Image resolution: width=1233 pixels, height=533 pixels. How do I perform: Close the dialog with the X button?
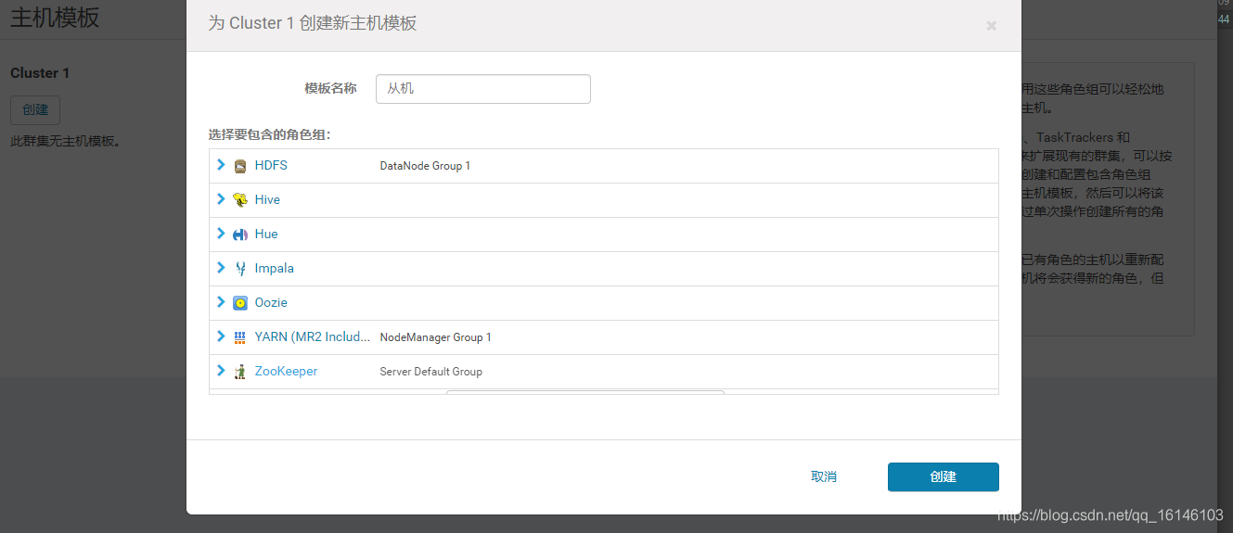point(991,26)
